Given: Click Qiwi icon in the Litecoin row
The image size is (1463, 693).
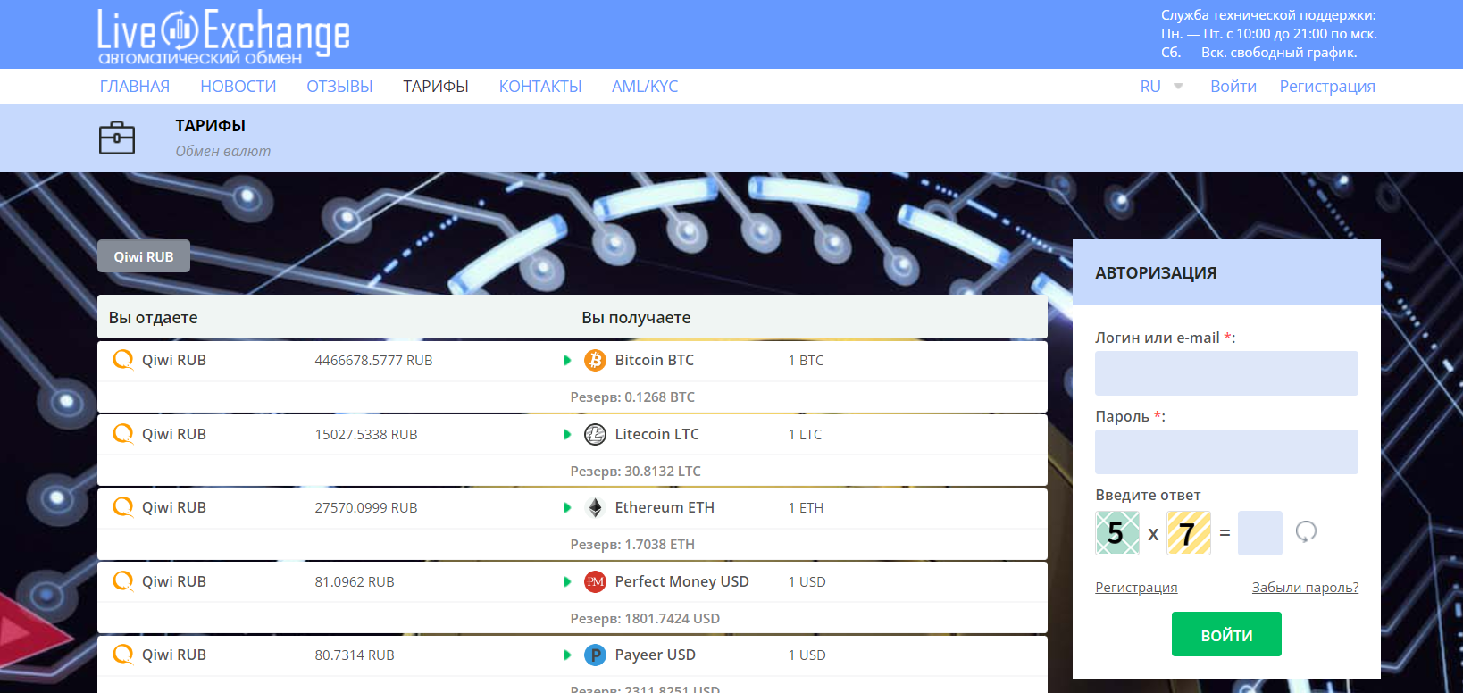Looking at the screenshot, I should 122,434.
